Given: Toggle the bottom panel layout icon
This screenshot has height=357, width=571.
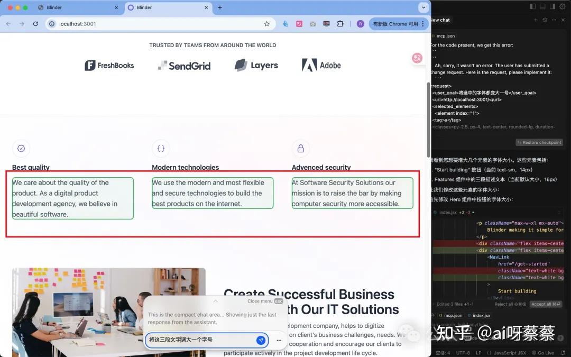Looking at the screenshot, I should coord(543,6).
